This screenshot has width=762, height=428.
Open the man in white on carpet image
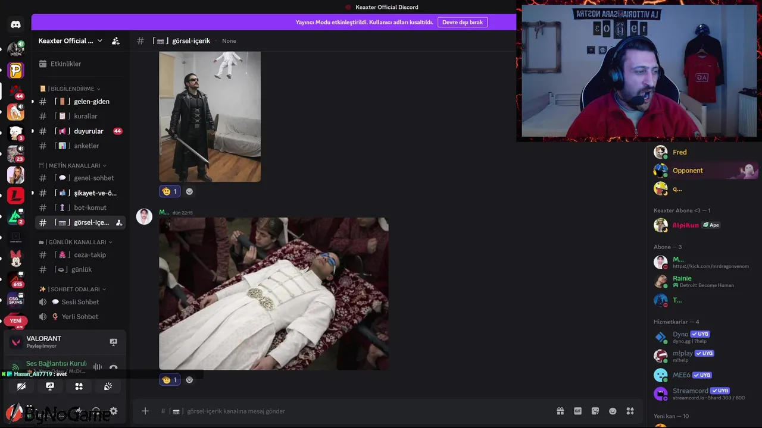[274, 294]
